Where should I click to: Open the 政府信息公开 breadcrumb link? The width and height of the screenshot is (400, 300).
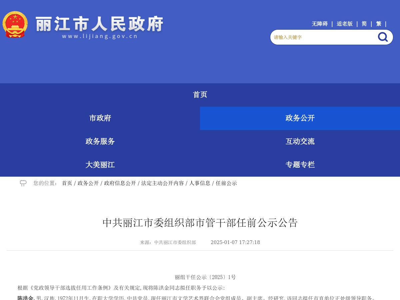point(119,183)
